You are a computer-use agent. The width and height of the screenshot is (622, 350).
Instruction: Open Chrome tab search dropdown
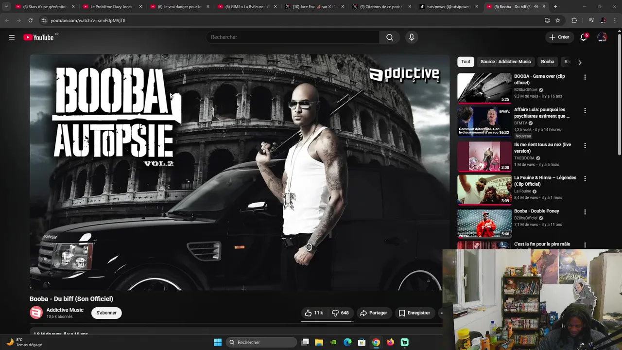click(x=6, y=7)
